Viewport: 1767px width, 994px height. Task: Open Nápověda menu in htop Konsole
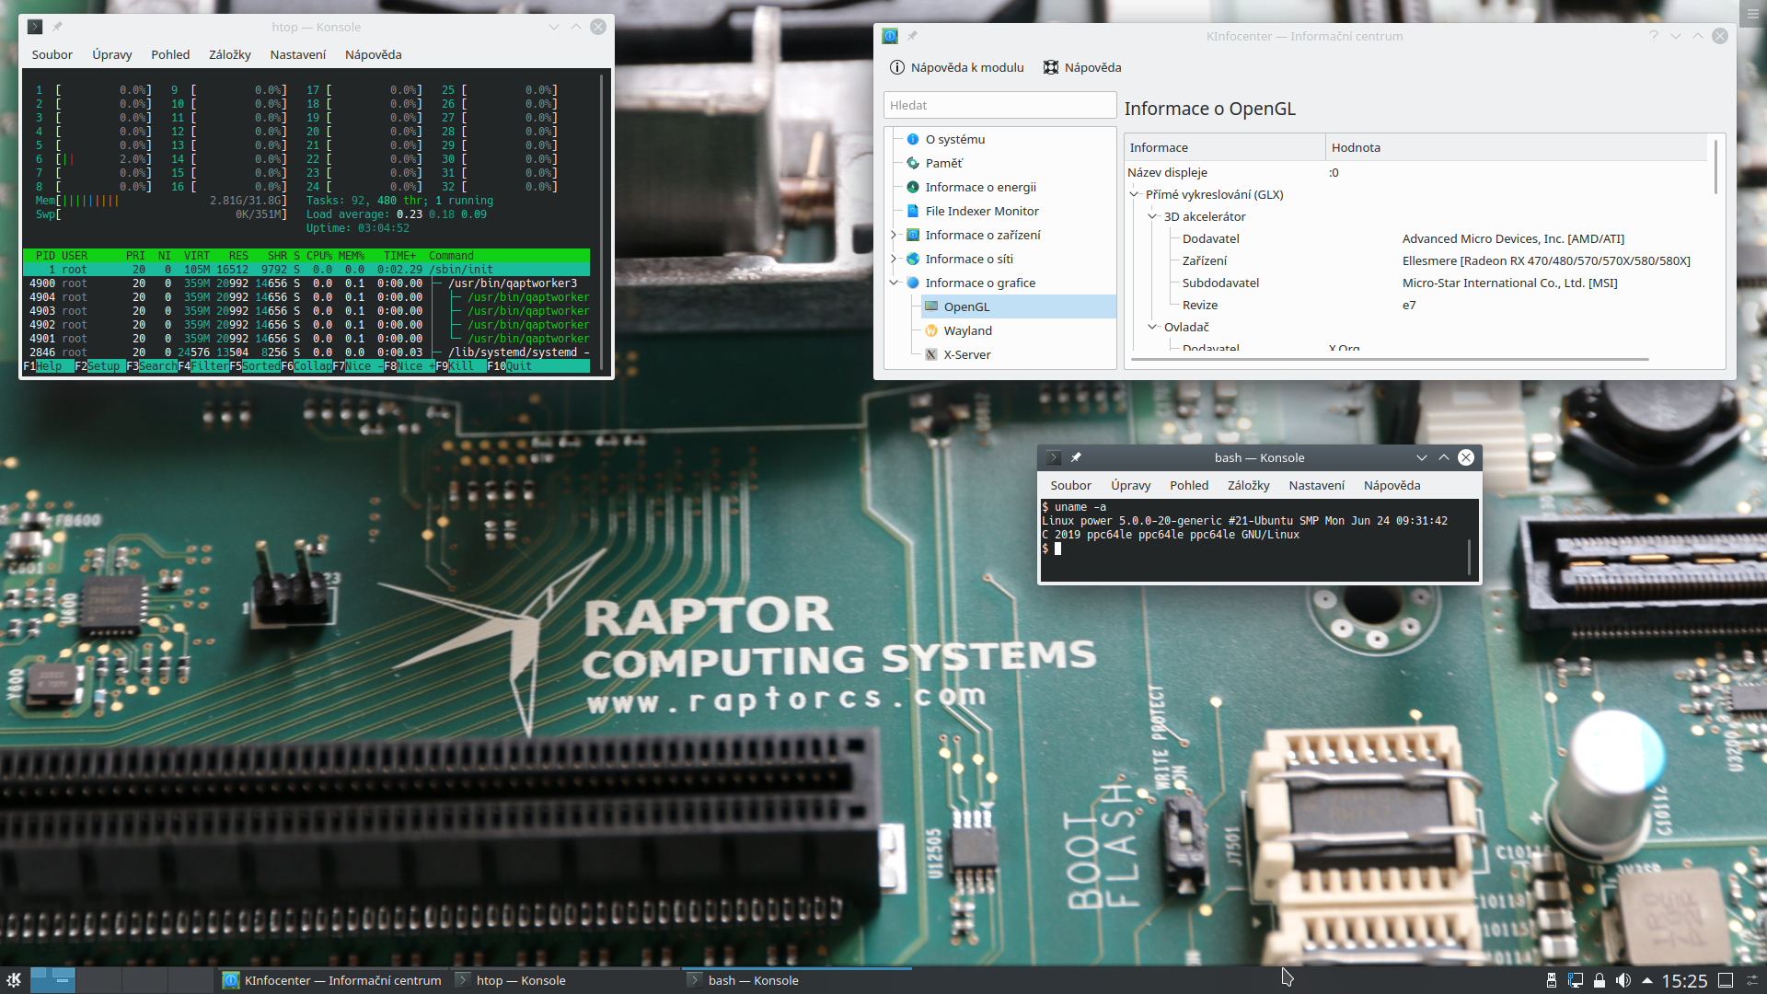(x=373, y=54)
